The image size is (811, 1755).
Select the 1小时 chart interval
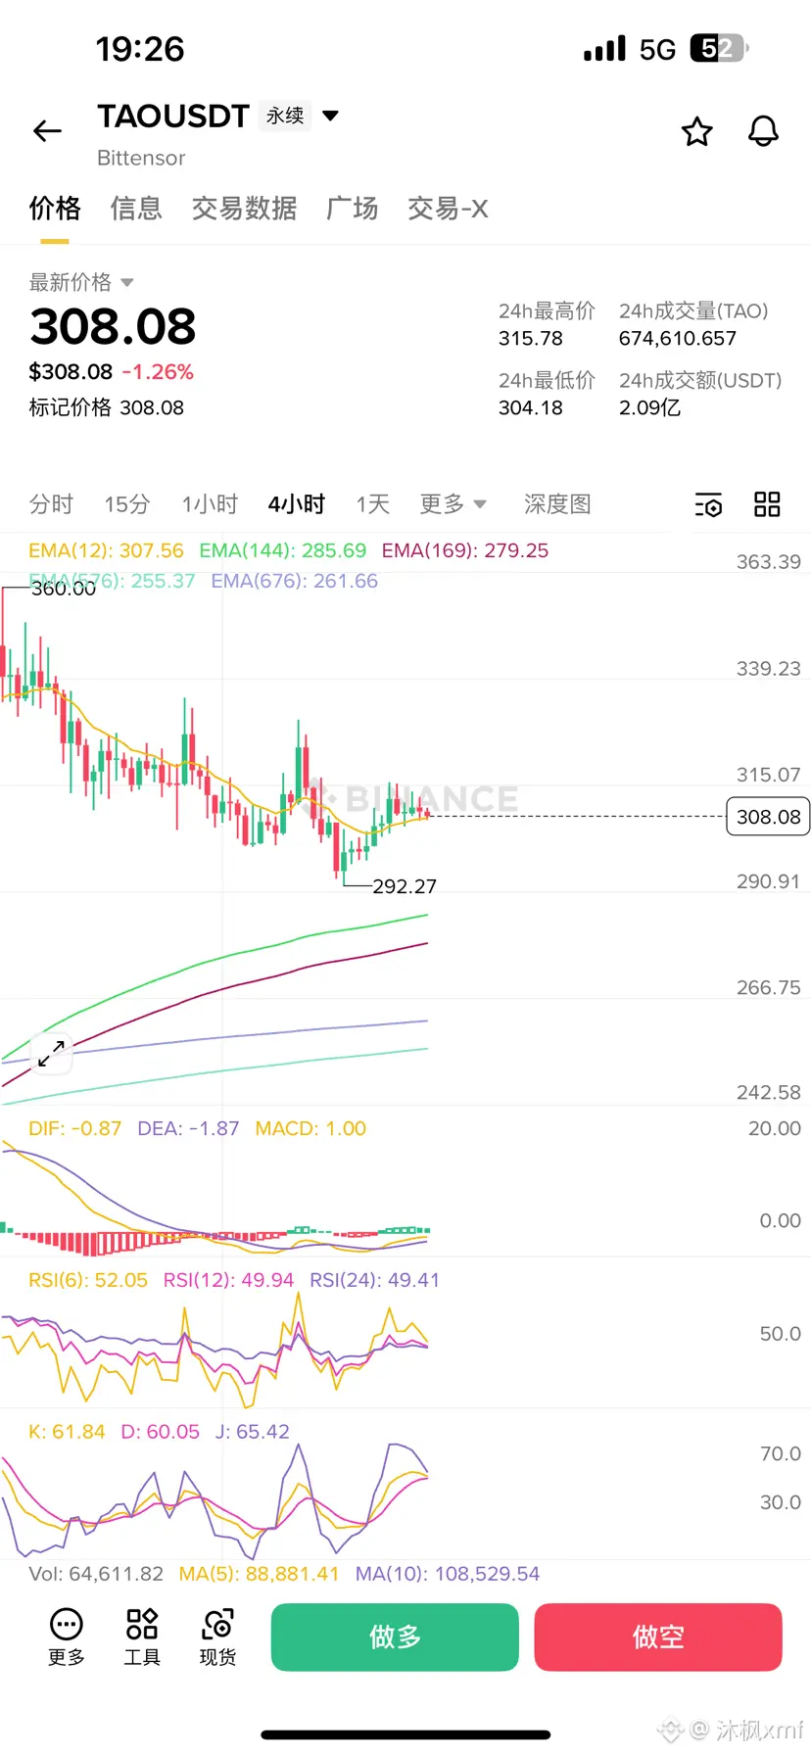tap(210, 504)
